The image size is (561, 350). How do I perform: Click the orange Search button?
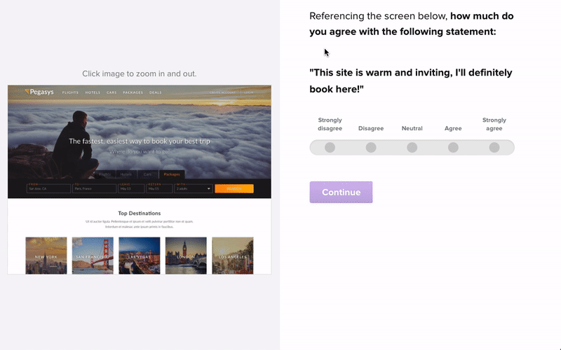(x=234, y=188)
